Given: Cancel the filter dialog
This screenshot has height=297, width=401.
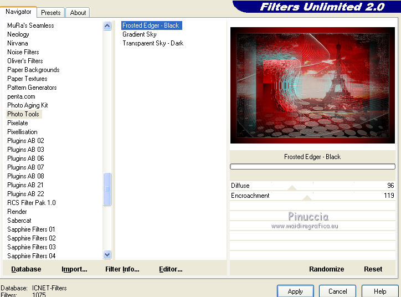Looking at the screenshot, I should point(337,291).
